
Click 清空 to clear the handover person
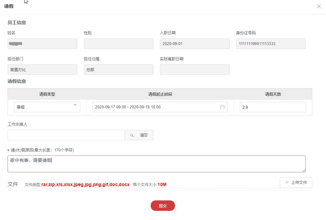tap(144, 135)
